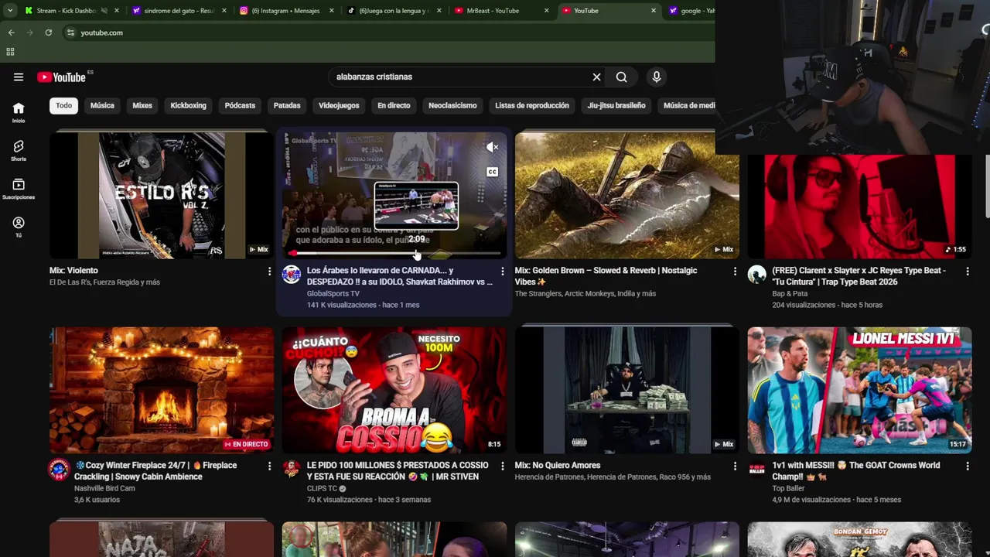The image size is (990, 557).
Task: Open GlobalSports TV channel avatar
Action: pyautogui.click(x=292, y=275)
